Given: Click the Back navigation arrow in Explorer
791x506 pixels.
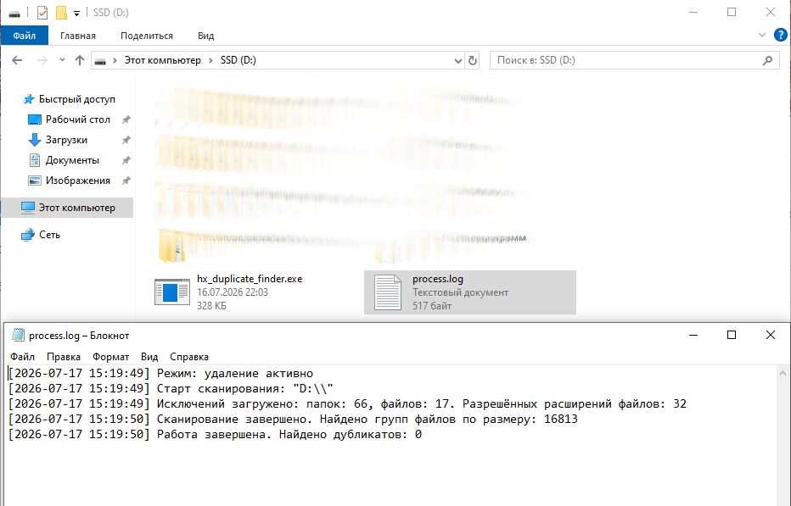Looking at the screenshot, I should (17, 60).
